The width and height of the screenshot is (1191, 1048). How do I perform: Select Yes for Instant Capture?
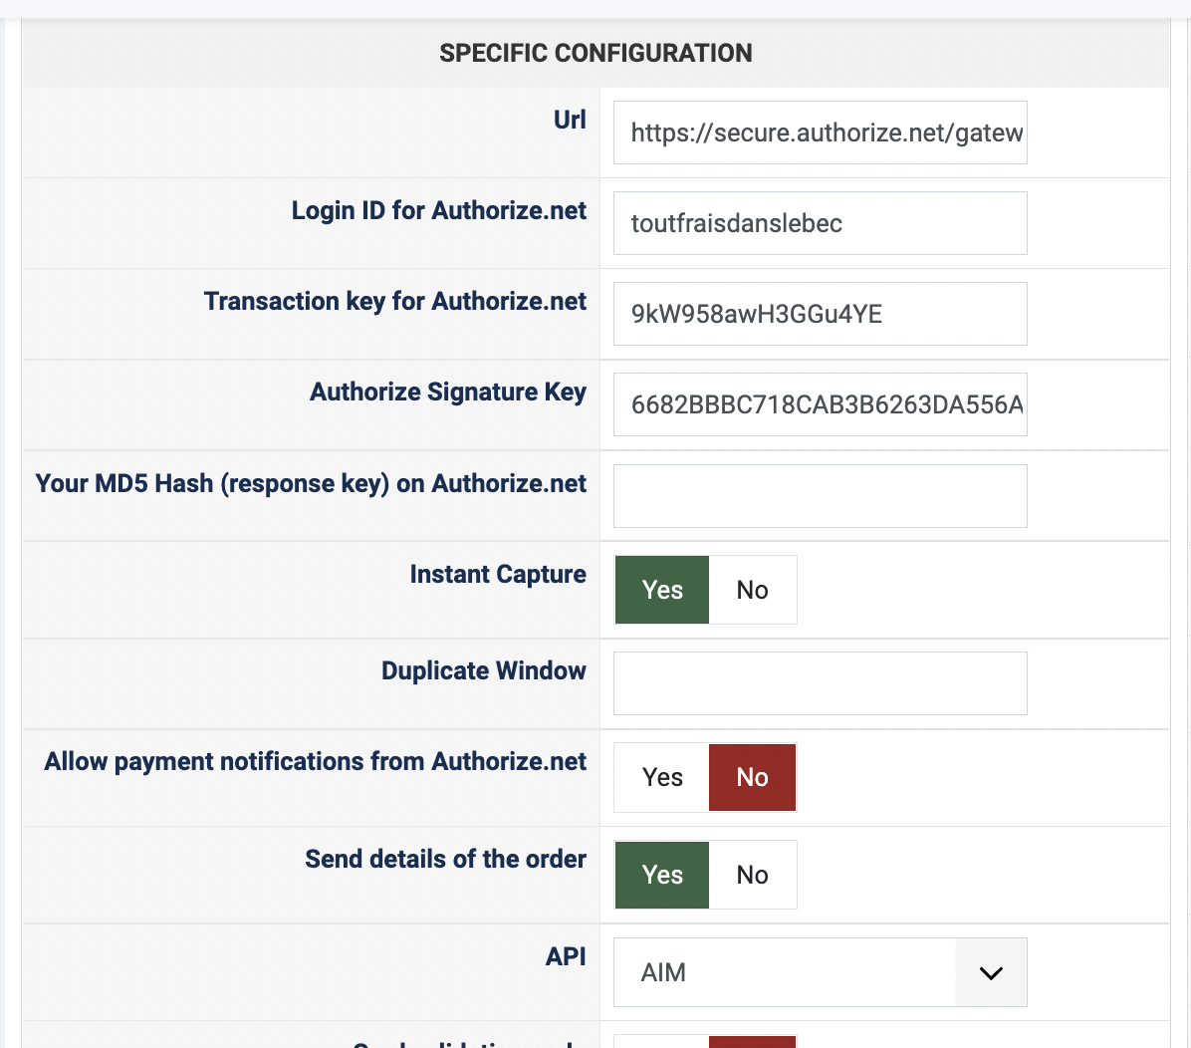662,590
